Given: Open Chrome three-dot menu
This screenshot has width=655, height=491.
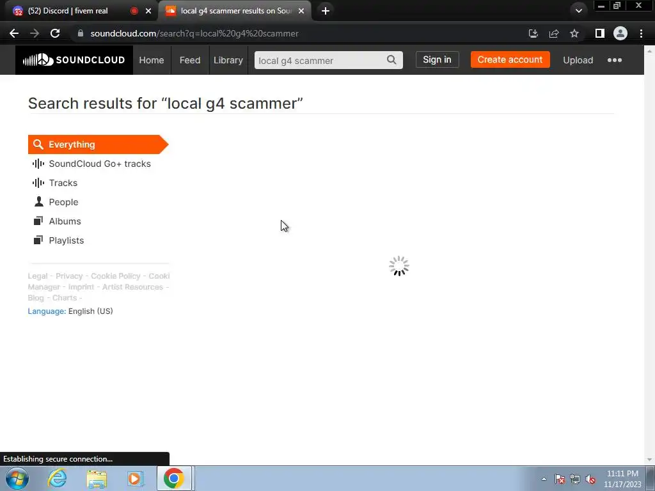Looking at the screenshot, I should (641, 33).
